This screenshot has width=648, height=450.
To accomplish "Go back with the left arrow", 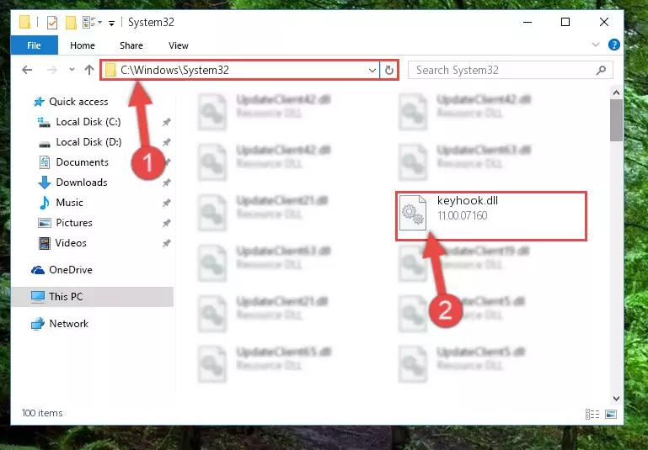I will point(27,70).
